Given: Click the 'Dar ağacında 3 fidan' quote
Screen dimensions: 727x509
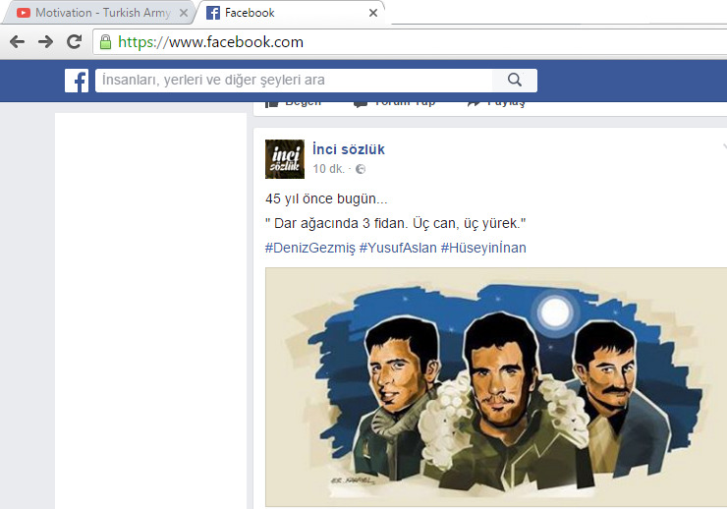Looking at the screenshot, I should [x=396, y=223].
